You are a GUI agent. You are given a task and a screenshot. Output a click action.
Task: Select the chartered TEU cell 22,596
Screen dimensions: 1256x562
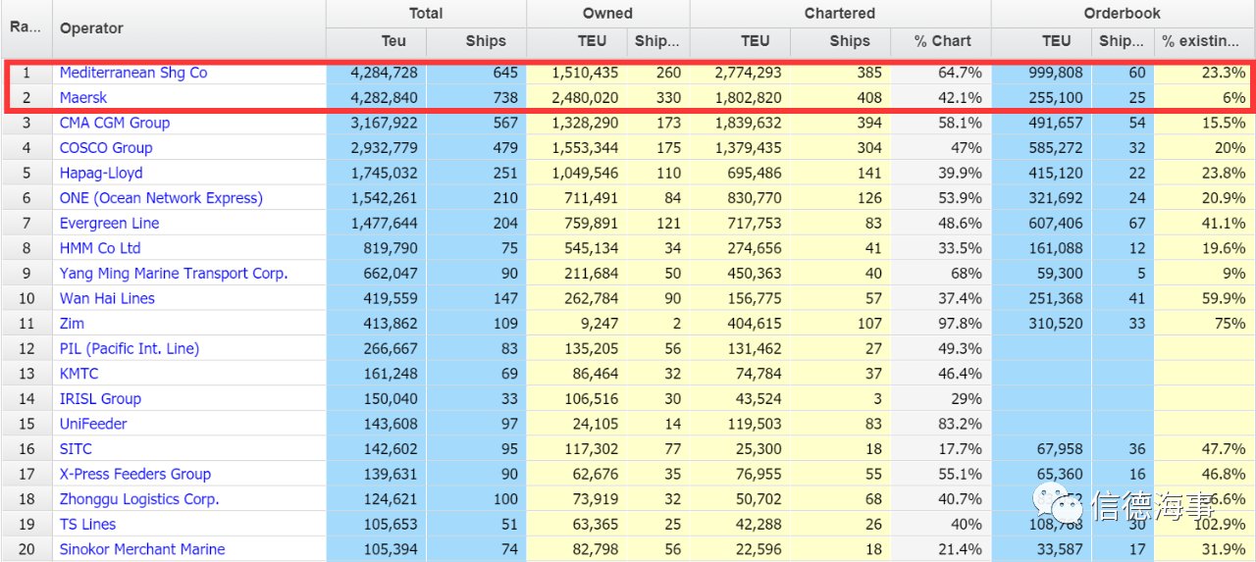coord(740,549)
